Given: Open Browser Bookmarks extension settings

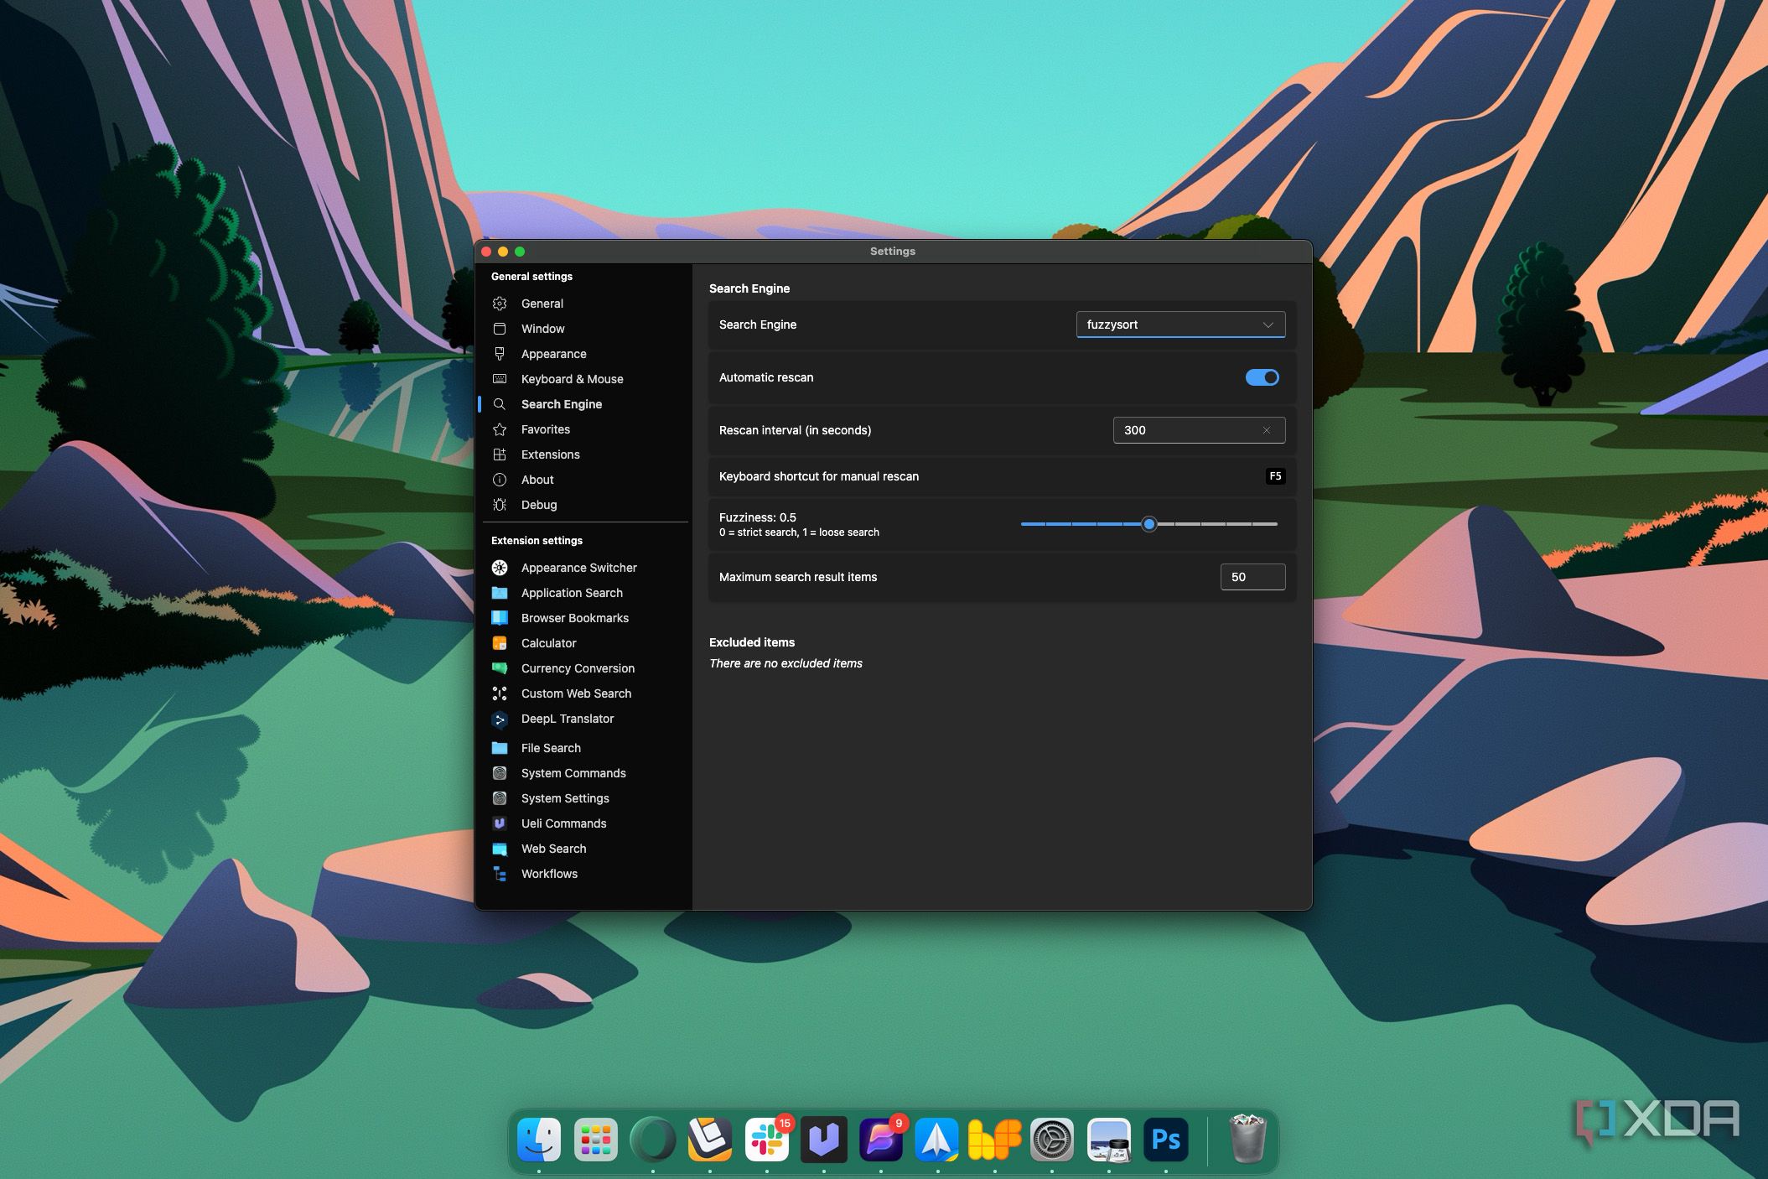Looking at the screenshot, I should 575,618.
